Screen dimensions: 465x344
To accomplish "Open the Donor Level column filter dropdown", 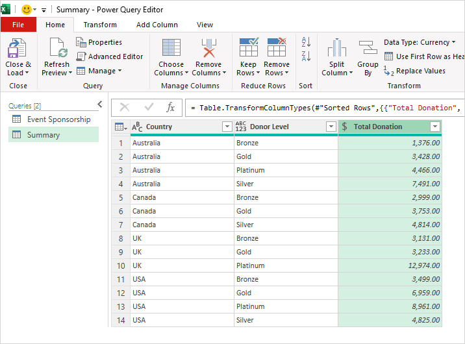I will 331,127.
